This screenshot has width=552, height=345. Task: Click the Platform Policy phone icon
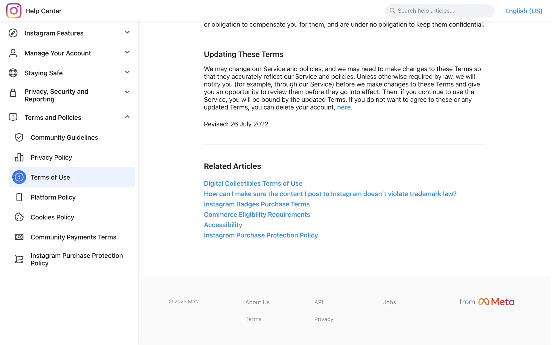coord(19,197)
